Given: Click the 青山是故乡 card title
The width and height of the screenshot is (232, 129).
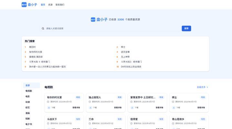Looking at the screenshot, I should 178,119.
